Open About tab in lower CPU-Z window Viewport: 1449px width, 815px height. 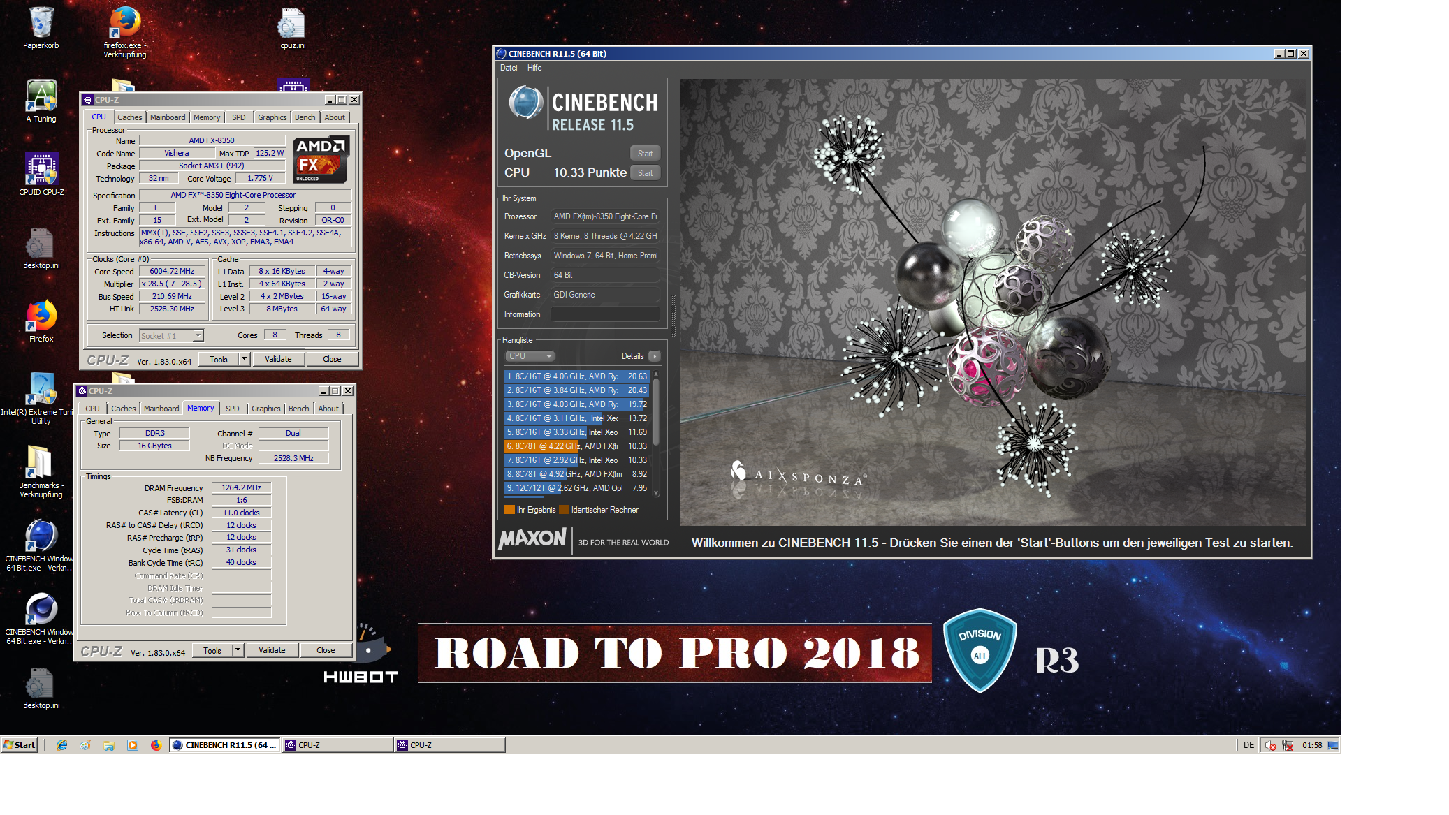[328, 409]
